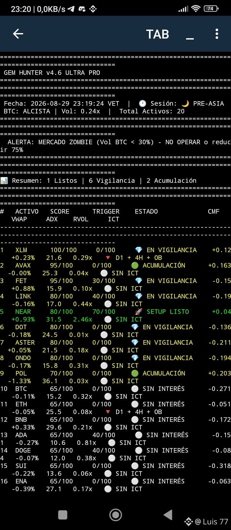Screen dimensions: 231x530
Task: Tap the battery indicator showing 74
Action: click(211, 9)
